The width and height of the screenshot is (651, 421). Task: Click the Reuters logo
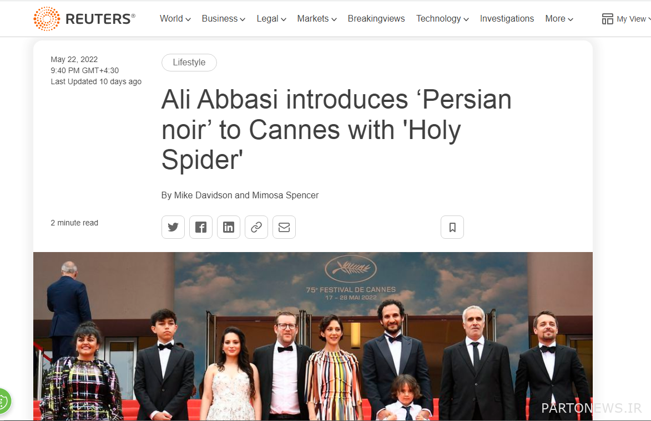tap(84, 19)
